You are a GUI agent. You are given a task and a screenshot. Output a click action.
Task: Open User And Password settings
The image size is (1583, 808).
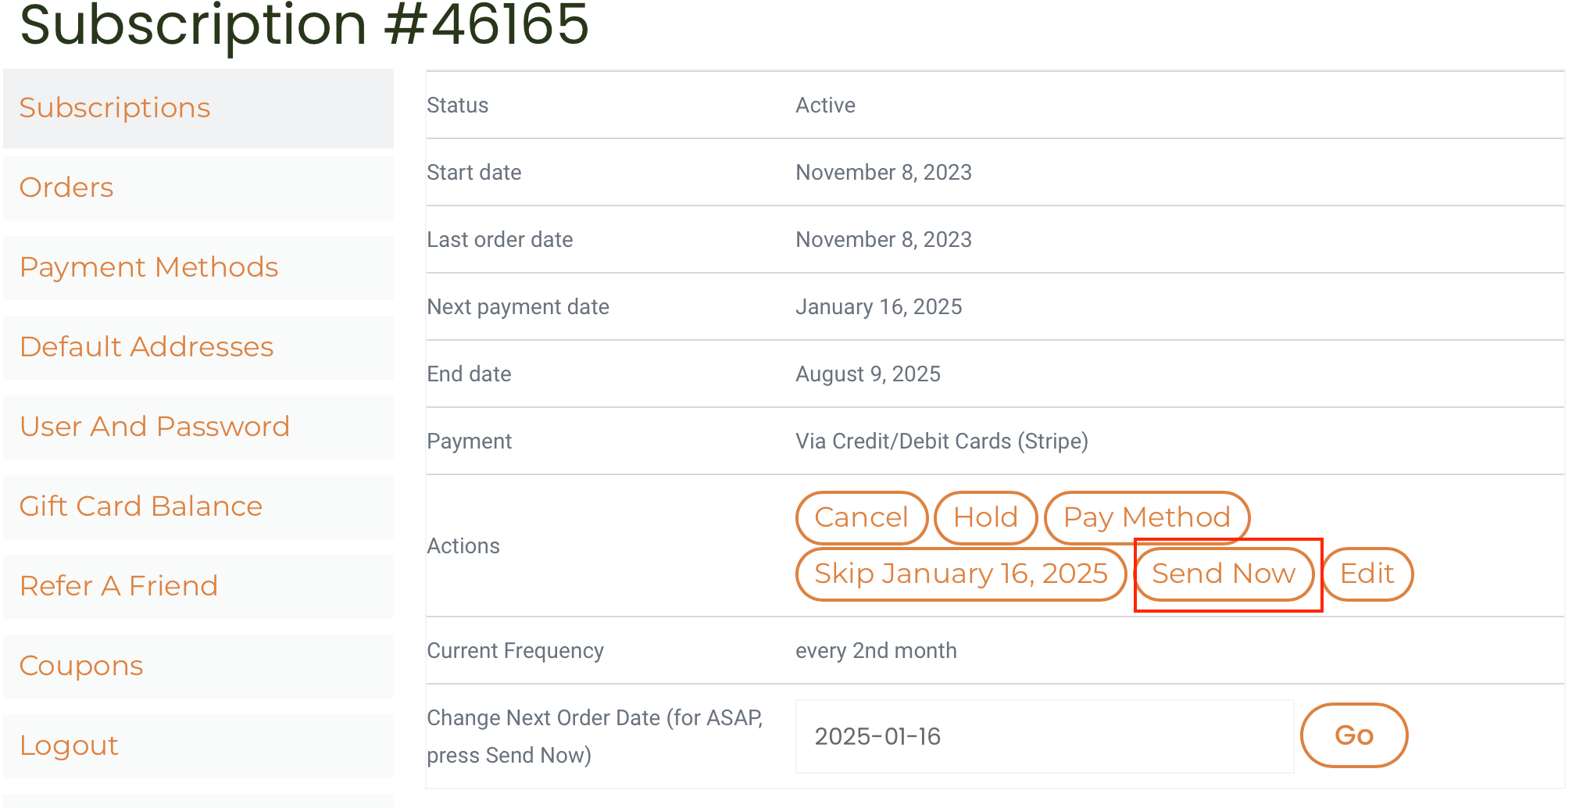[x=155, y=427]
